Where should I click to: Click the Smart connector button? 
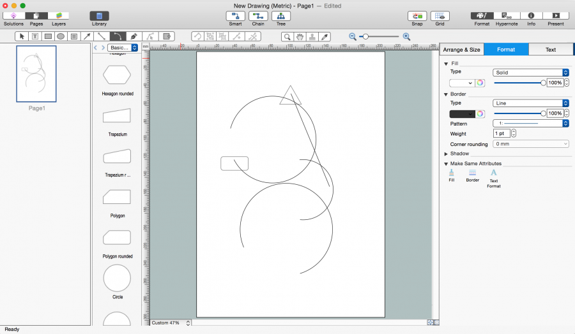point(236,16)
